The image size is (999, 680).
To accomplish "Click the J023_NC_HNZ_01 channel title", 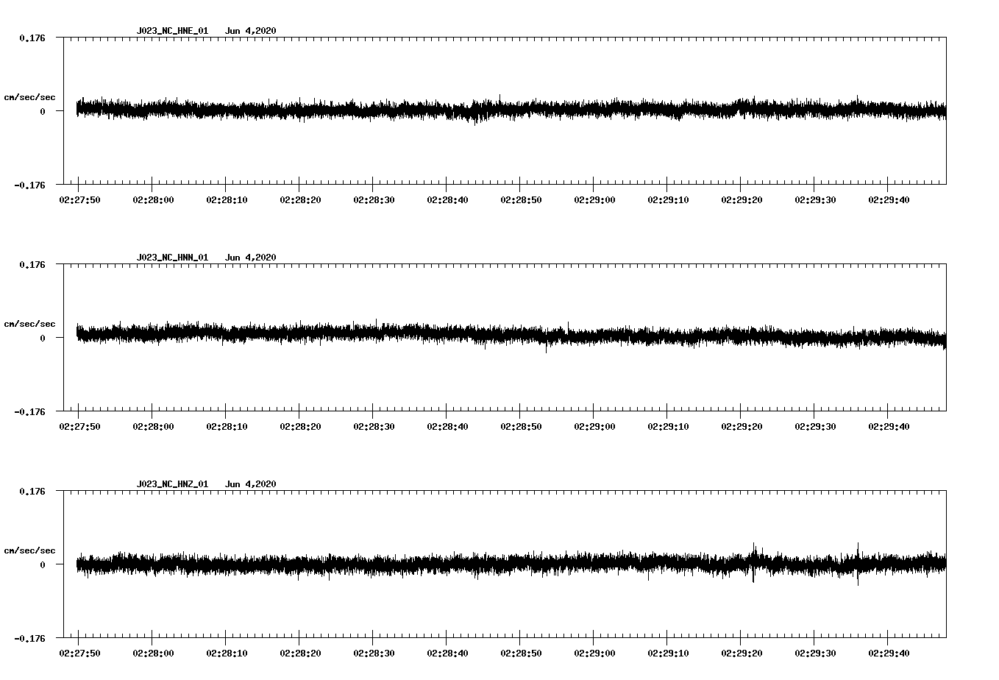I will [172, 484].
